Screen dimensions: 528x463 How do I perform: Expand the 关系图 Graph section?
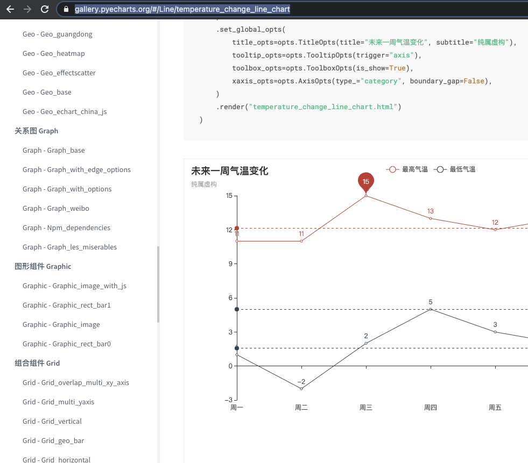tap(37, 131)
